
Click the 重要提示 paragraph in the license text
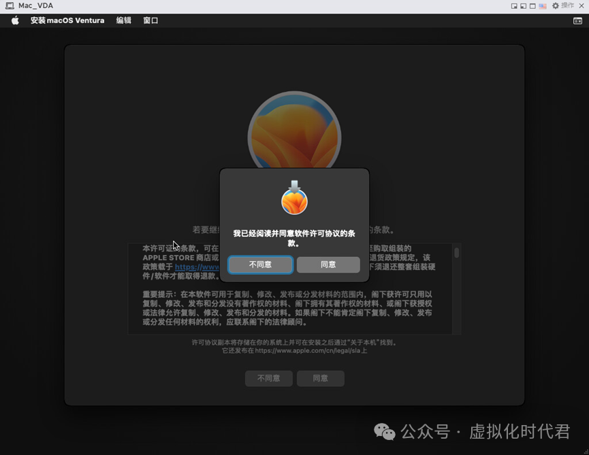coord(287,308)
